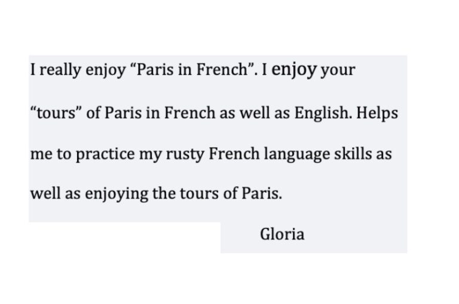Click the signature name "Gloria"

pos(282,234)
